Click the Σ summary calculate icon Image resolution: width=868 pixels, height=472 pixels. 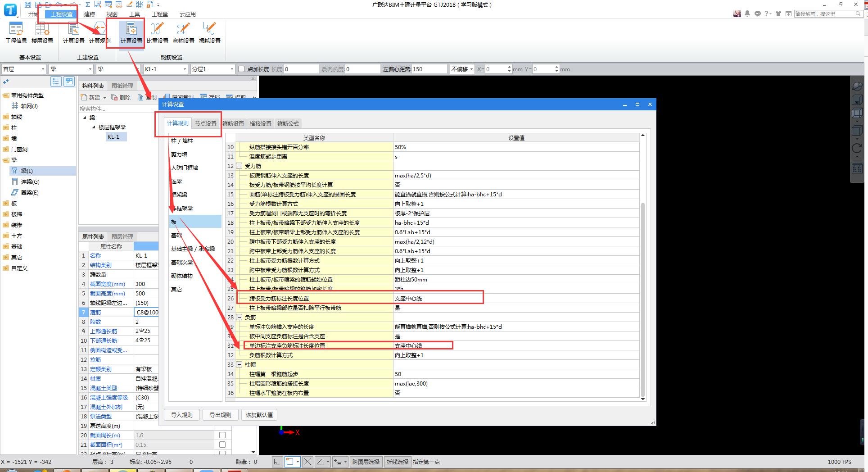pos(87,5)
